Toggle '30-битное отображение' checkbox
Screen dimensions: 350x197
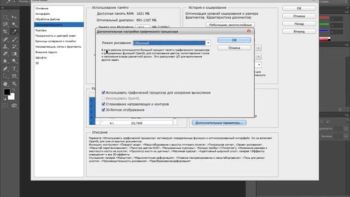pyautogui.click(x=103, y=110)
